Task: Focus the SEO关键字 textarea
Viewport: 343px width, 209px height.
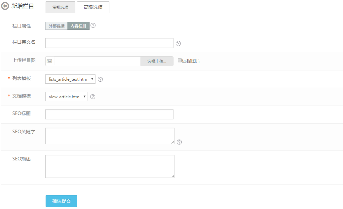Action: click(110, 136)
